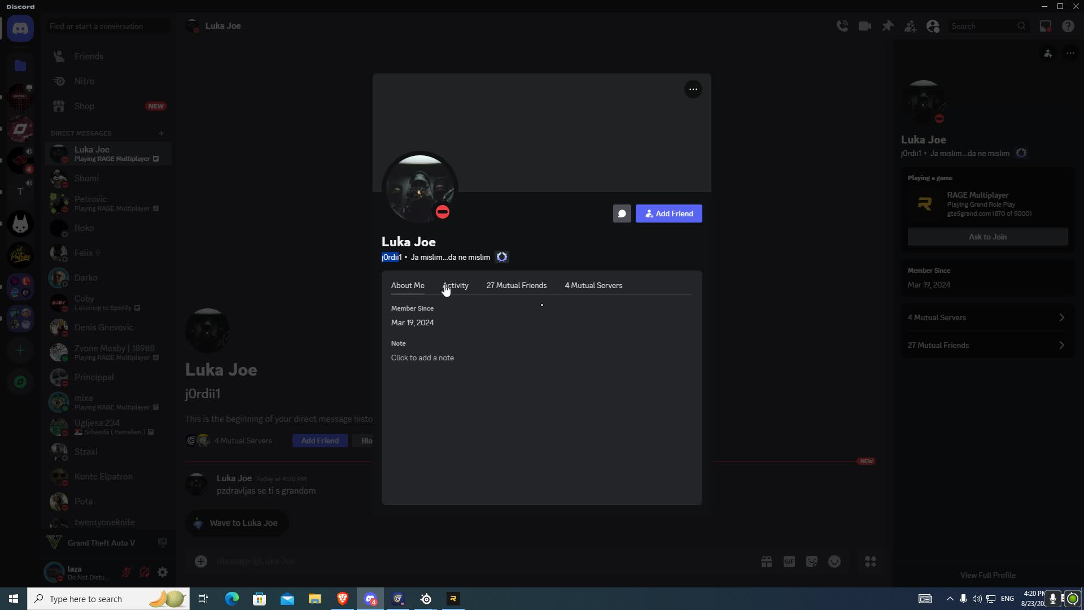The image size is (1084, 610).
Task: Expand 27 Mutual Friends in side panel
Action: [x=987, y=345]
